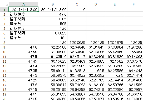Image resolution: width=143 pixels, height=101 pixels.
Task: Select row 14 header
Action: tap(4, 71)
